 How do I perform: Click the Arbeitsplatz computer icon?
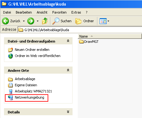click(10, 92)
